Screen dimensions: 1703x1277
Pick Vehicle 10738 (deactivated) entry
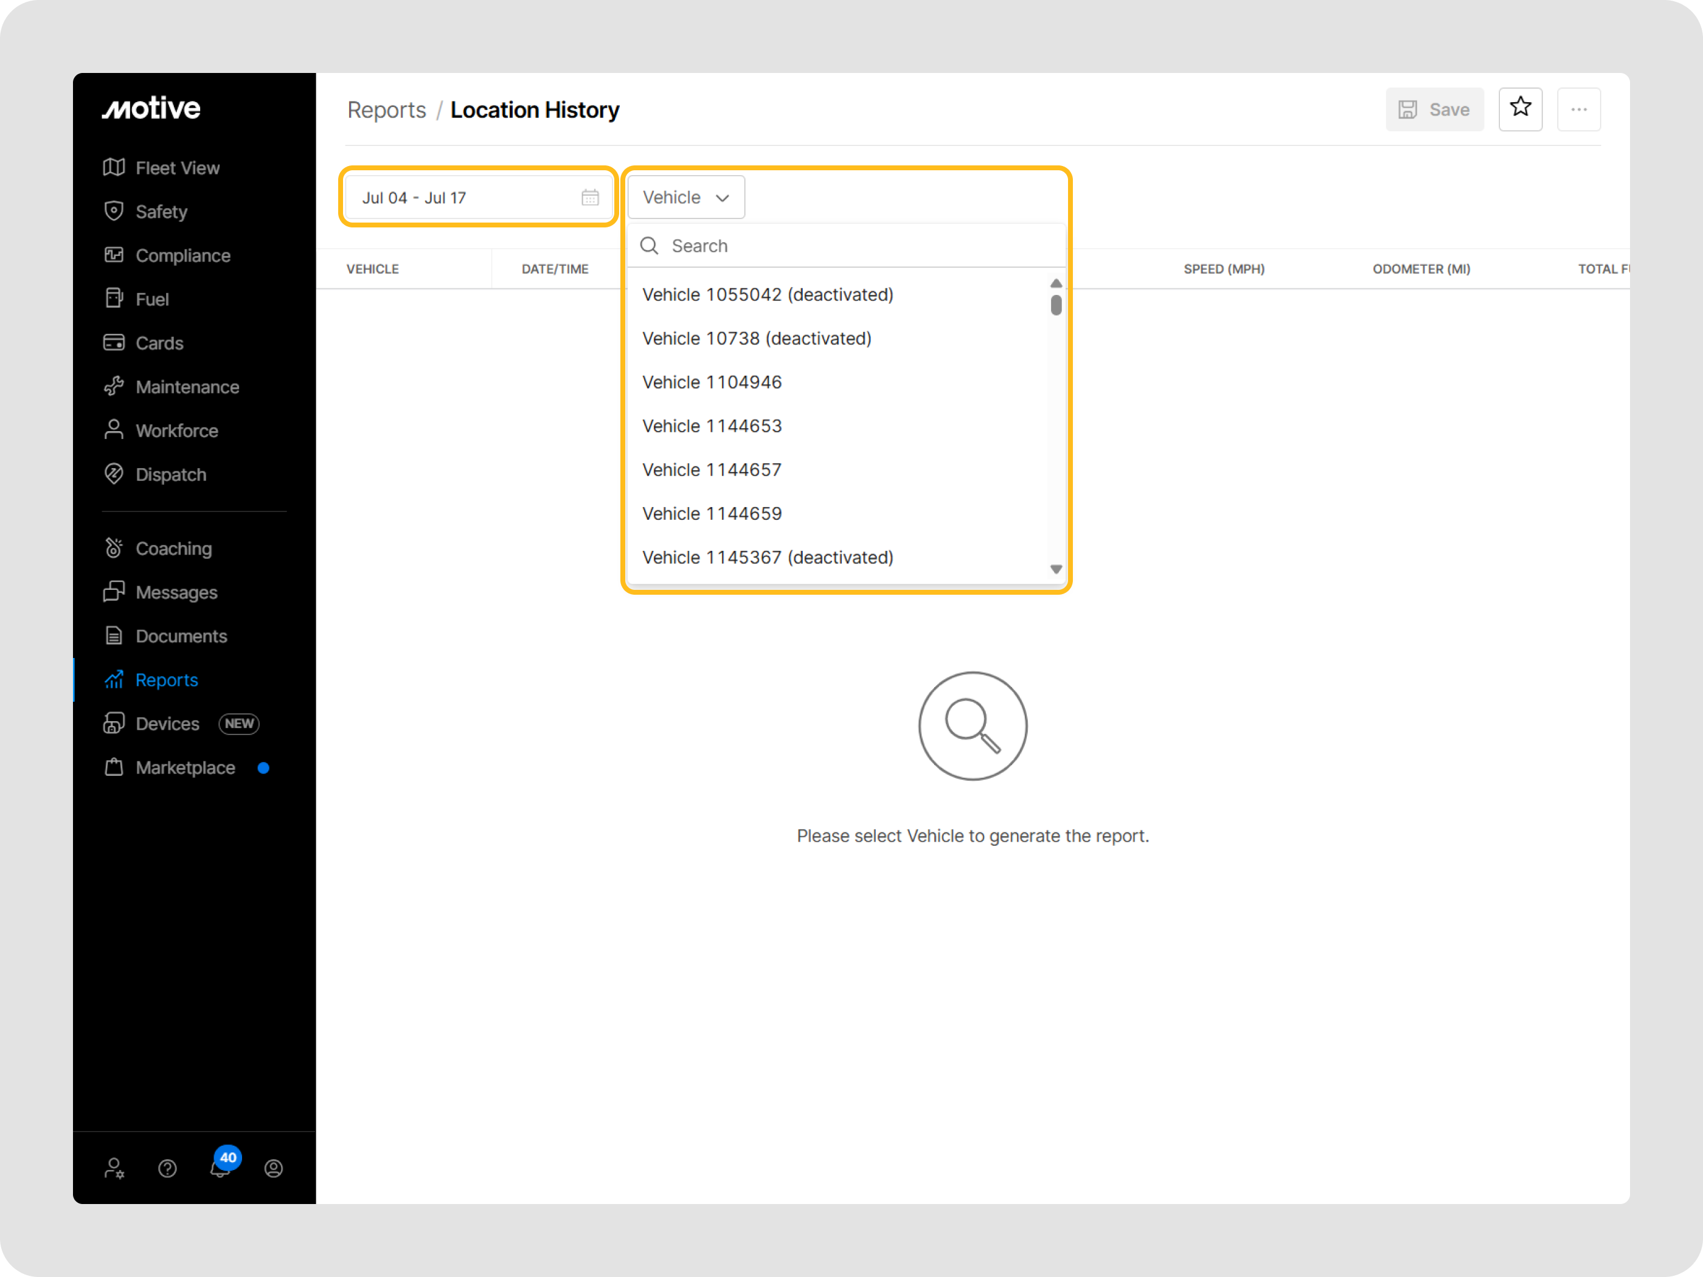756,339
